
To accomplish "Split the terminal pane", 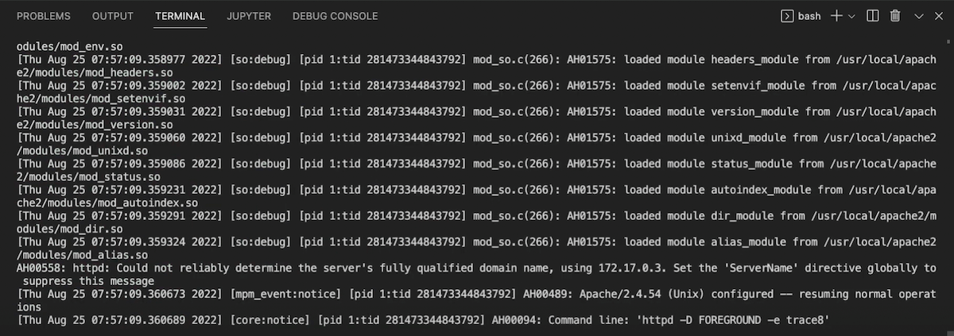I will (x=873, y=16).
